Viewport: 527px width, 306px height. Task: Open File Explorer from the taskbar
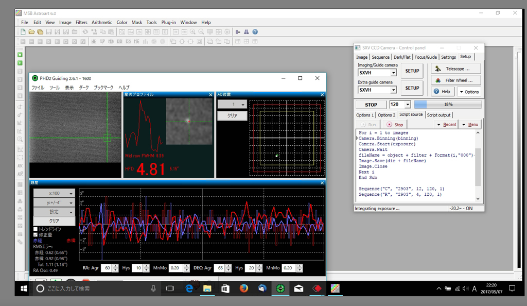click(207, 288)
